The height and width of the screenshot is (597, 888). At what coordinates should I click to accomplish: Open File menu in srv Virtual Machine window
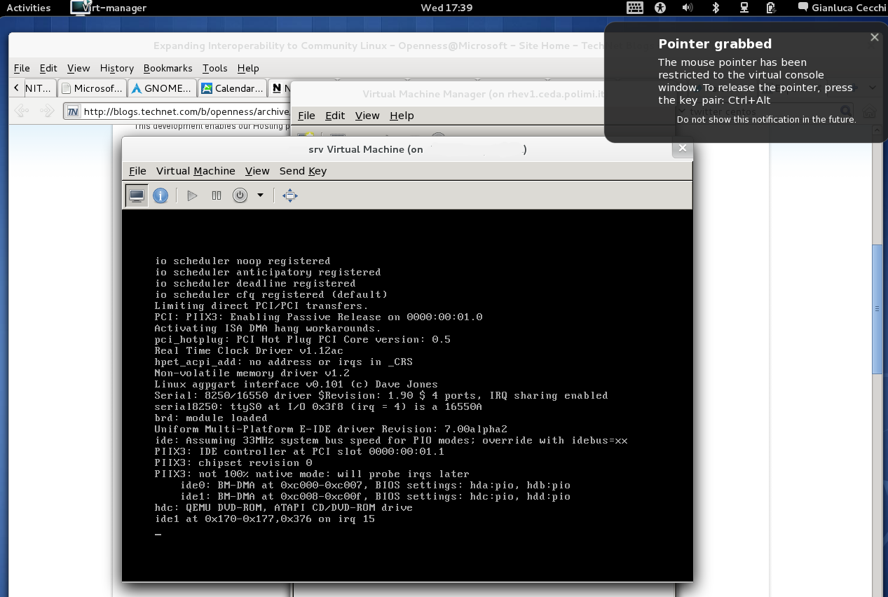(137, 171)
